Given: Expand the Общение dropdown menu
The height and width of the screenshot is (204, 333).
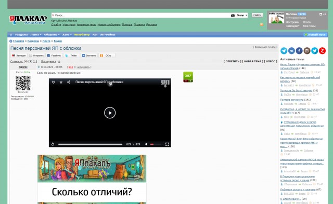Looking at the screenshot, I should pyautogui.click(x=52, y=35).
